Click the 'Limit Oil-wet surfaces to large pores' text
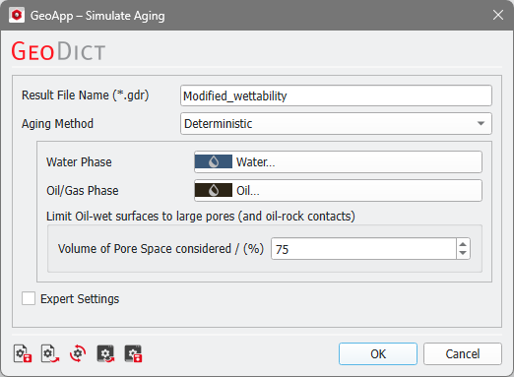The width and height of the screenshot is (514, 377). pos(201,217)
